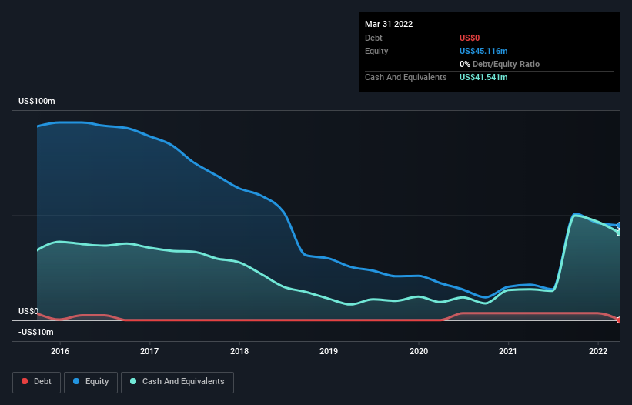Click the red US$0 debt value in tooltip

click(470, 38)
